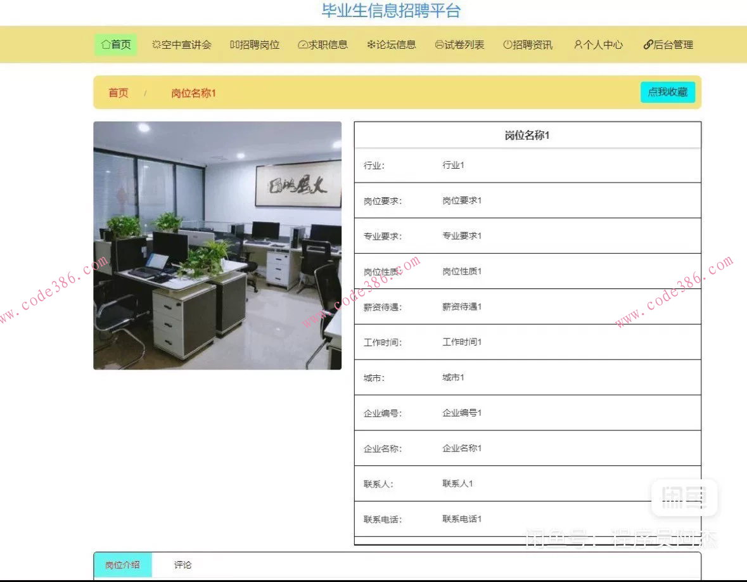747x582 pixels.
Task: Click the link icon next to 后台管理
Action: click(x=647, y=44)
